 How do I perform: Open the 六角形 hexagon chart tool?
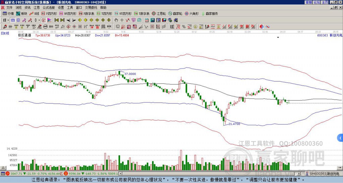(192, 13)
